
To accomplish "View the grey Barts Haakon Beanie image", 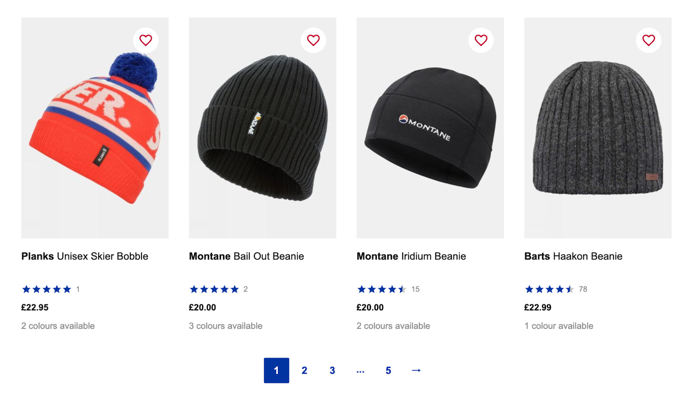I will (x=598, y=128).
